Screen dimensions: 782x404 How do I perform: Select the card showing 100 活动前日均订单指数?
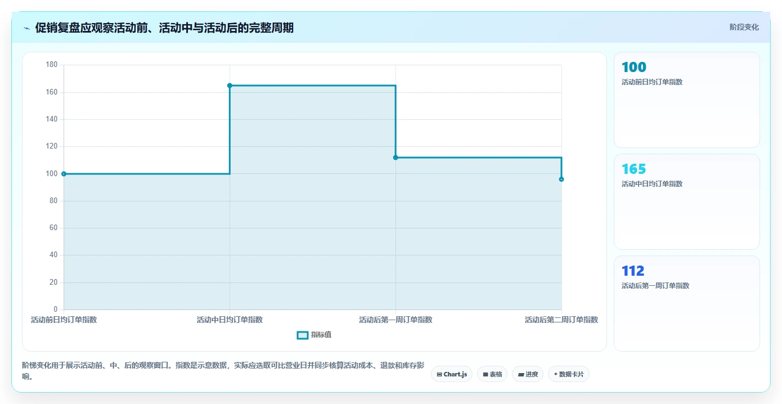686,100
